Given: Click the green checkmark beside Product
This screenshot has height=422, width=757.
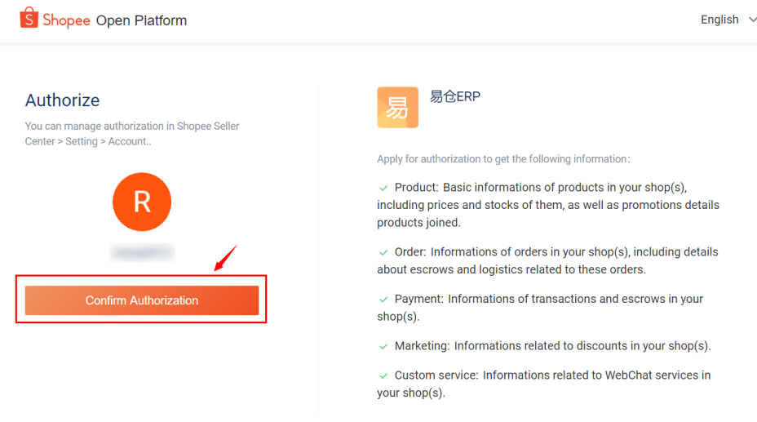Looking at the screenshot, I should (383, 188).
